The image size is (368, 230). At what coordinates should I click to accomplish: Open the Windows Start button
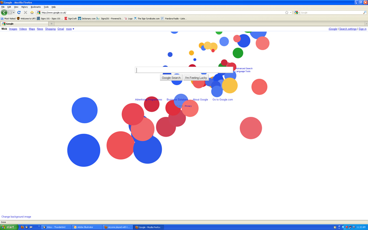9,227
